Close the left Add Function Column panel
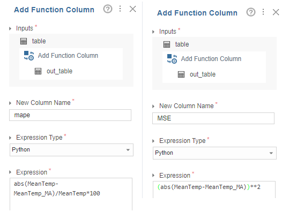The height and width of the screenshot is (212, 282). point(133,9)
